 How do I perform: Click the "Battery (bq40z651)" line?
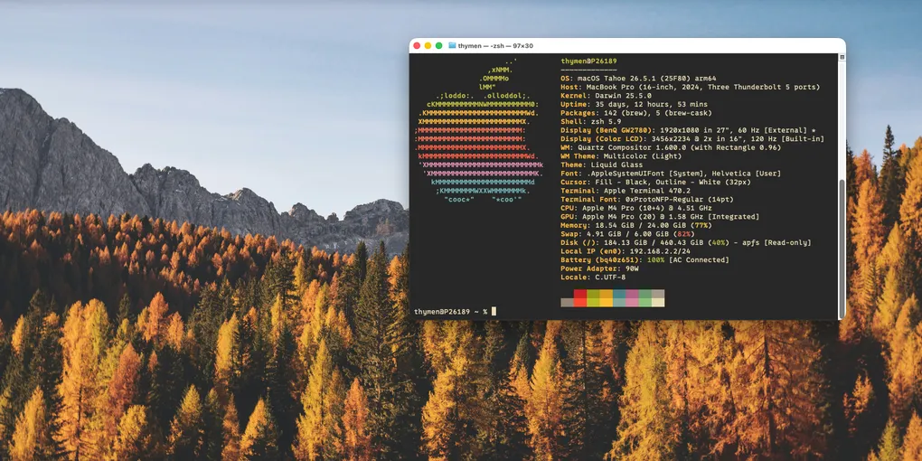(x=644, y=259)
